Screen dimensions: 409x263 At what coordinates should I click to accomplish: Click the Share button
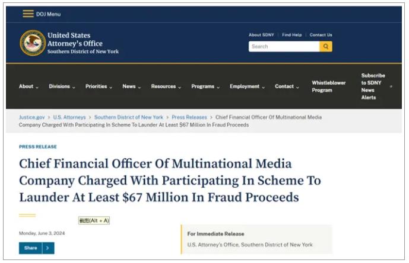tap(31, 248)
